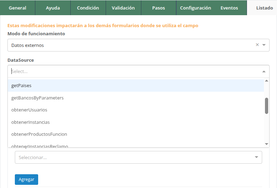Open the Validación tab
277x188 pixels.
pos(123,8)
